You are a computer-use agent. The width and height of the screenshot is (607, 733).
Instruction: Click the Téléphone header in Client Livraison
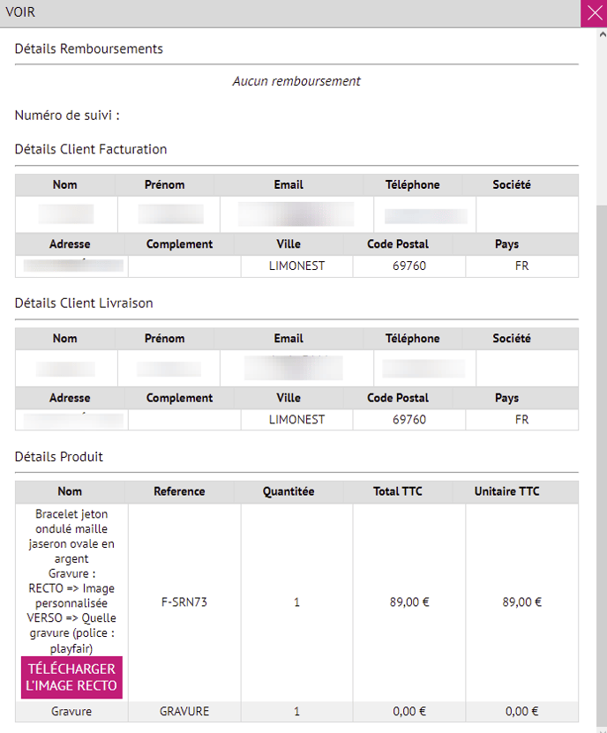tap(412, 339)
